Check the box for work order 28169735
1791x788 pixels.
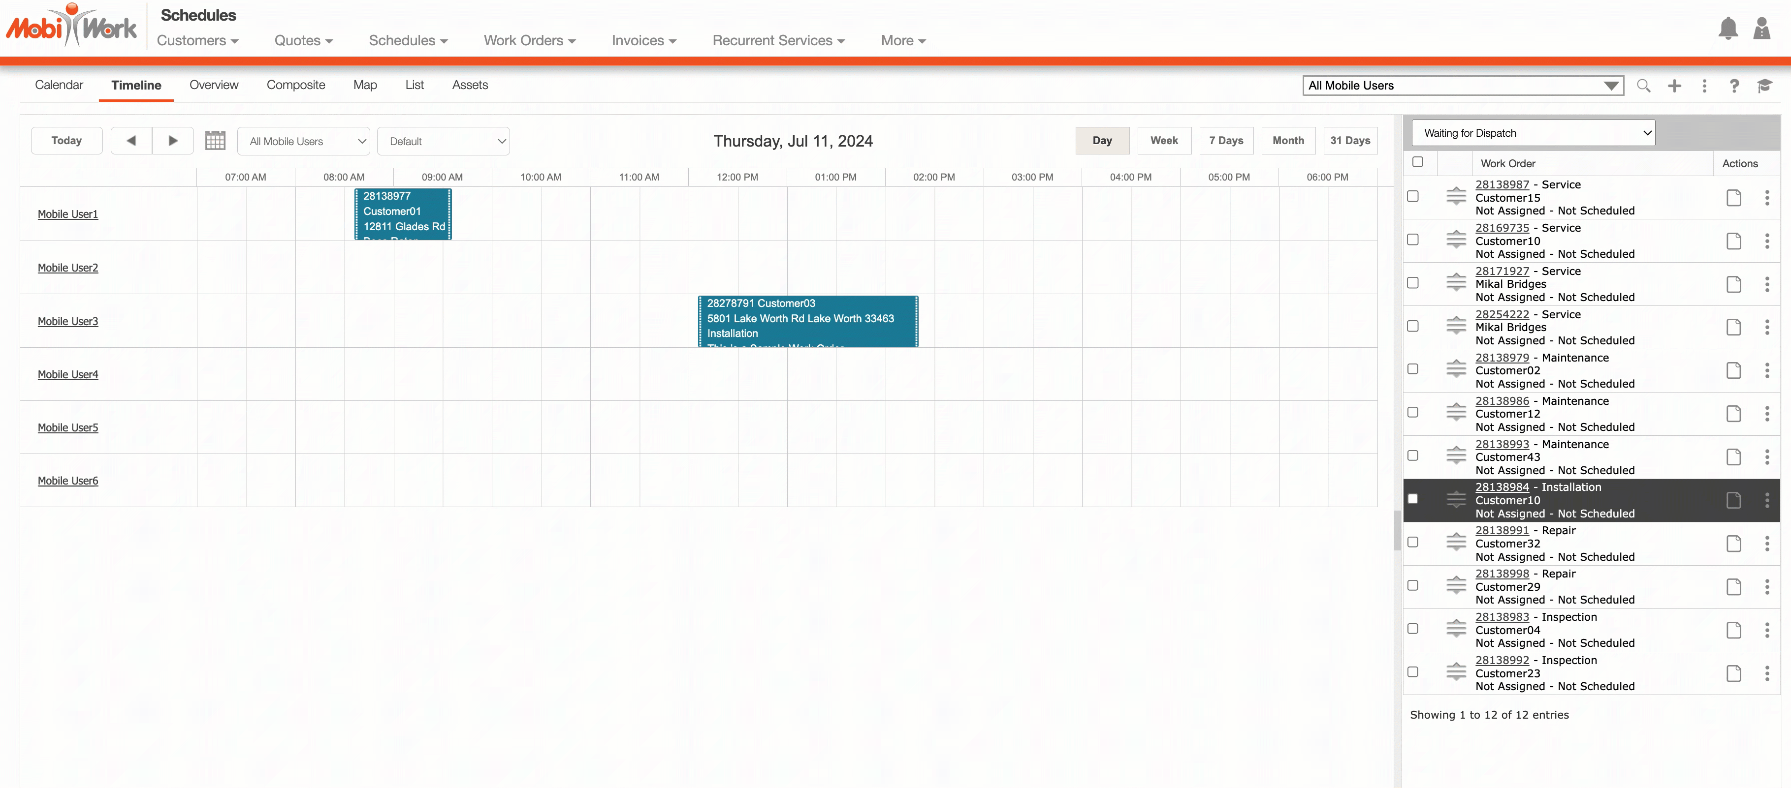(1412, 240)
